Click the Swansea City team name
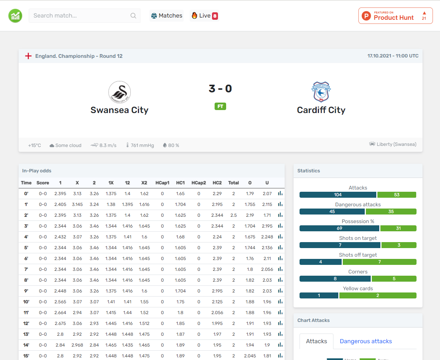440x360 pixels. [x=119, y=110]
